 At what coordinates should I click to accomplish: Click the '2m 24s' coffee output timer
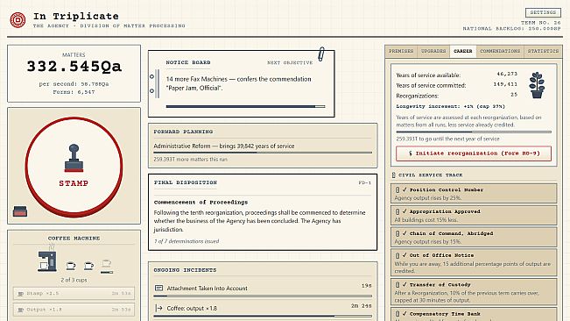[361, 306]
